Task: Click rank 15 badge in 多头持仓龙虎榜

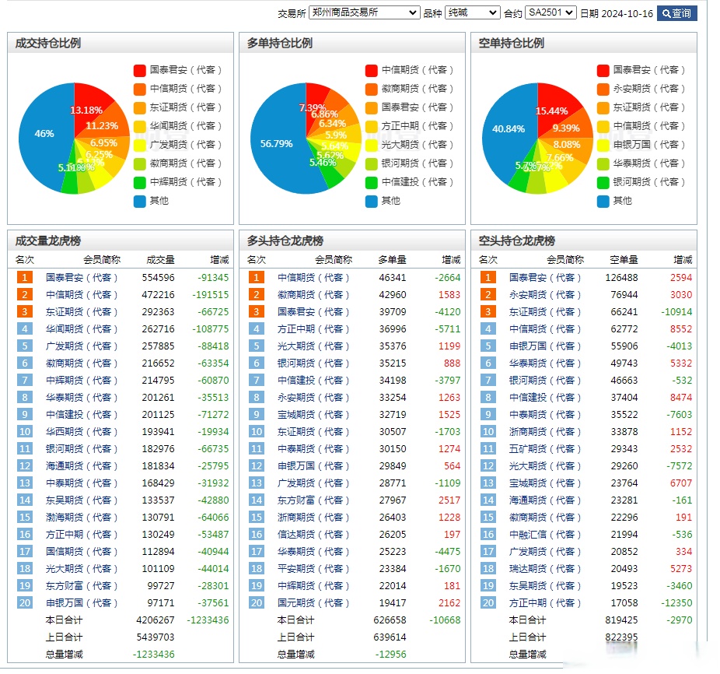Action: coord(257,517)
